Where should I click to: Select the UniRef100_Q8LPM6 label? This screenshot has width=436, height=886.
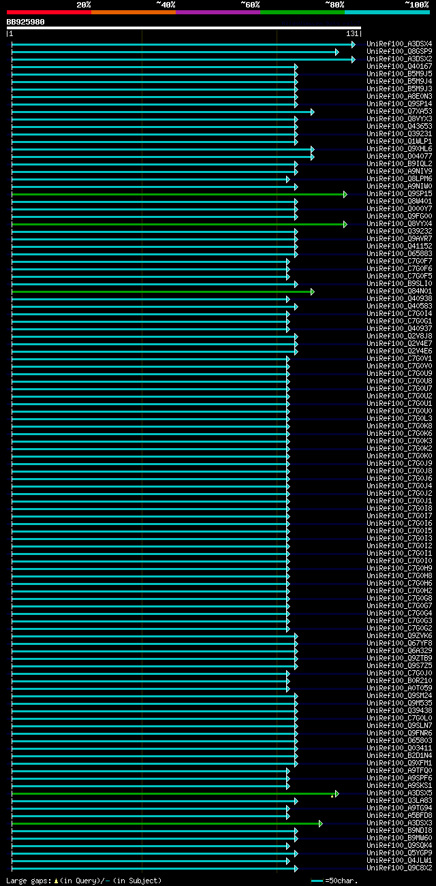coord(399,179)
